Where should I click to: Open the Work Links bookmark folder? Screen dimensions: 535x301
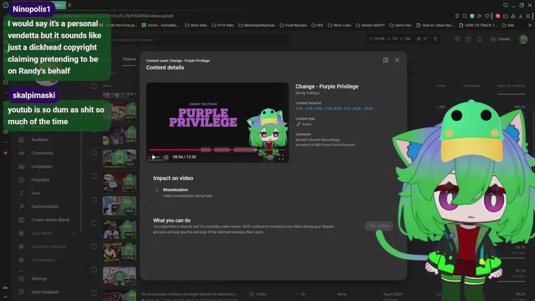click(x=339, y=25)
